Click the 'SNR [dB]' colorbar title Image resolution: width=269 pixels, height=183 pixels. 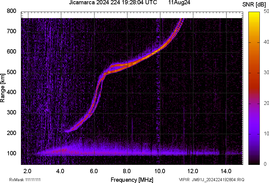254,5
